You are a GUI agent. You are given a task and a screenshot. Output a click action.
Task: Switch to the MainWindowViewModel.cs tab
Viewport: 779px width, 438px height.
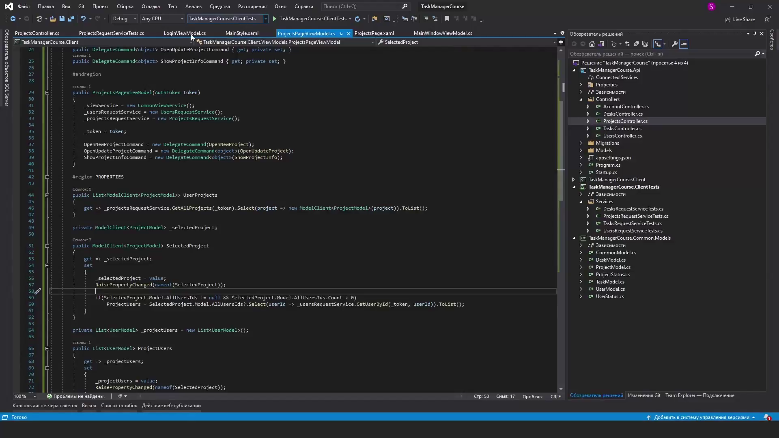pyautogui.click(x=443, y=33)
